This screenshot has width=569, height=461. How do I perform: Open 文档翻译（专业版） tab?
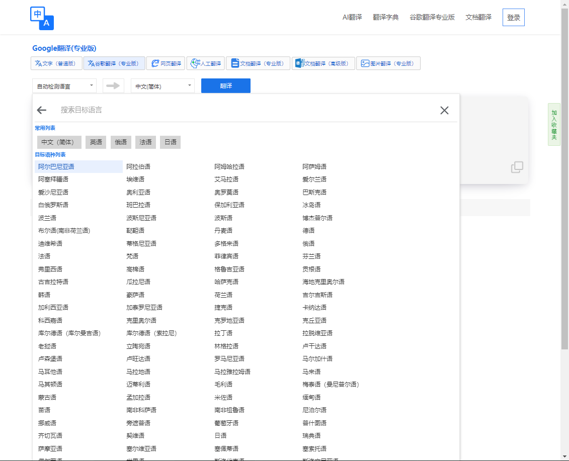(x=258, y=63)
